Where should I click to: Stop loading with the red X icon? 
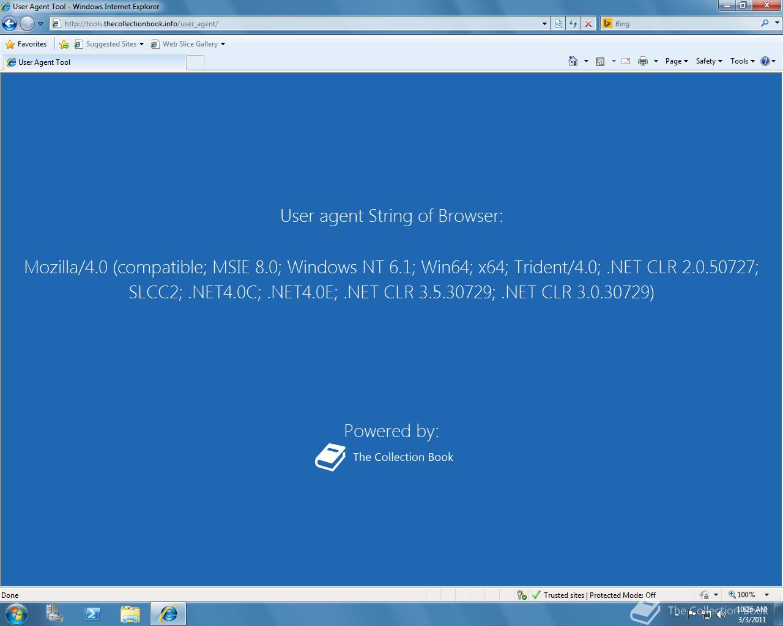coord(588,24)
